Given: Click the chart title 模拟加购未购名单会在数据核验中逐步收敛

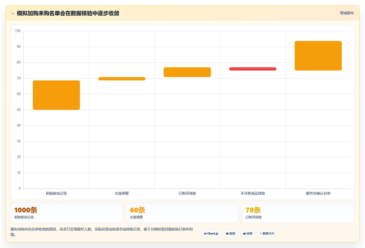Looking at the screenshot, I should [x=68, y=13].
